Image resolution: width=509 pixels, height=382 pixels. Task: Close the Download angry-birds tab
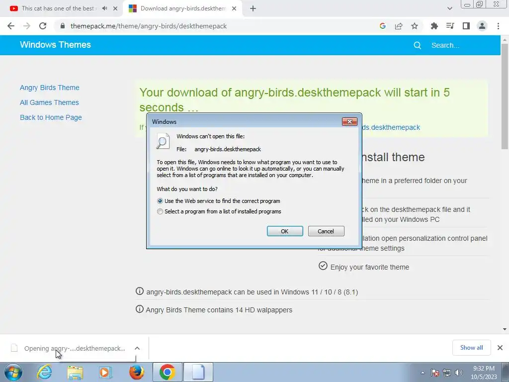(x=234, y=8)
